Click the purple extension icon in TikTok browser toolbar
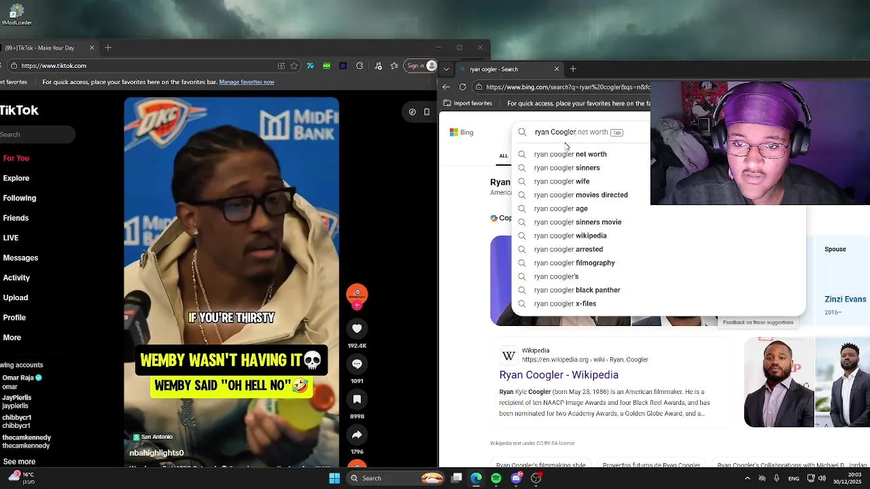The image size is (870, 489). [343, 66]
